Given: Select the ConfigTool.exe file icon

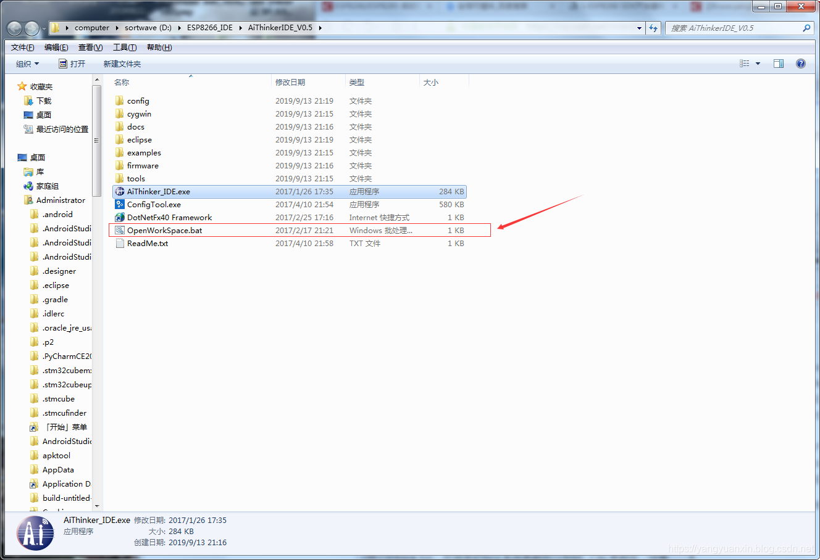Looking at the screenshot, I should click(x=120, y=205).
